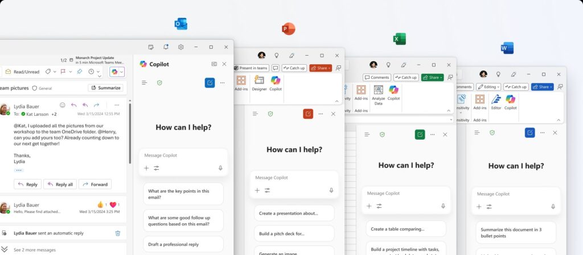Open the blue Share dropdown in Word
This screenshot has width=583, height=255.
pos(543,87)
